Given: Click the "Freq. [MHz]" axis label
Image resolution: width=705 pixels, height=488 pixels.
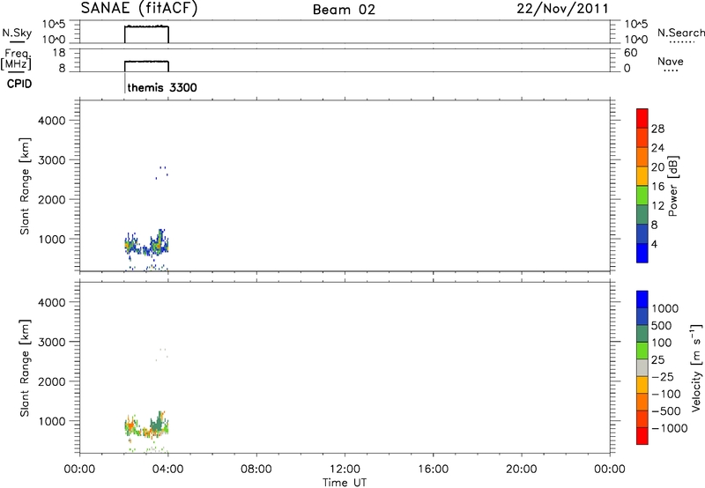Looking at the screenshot, I should (17, 59).
